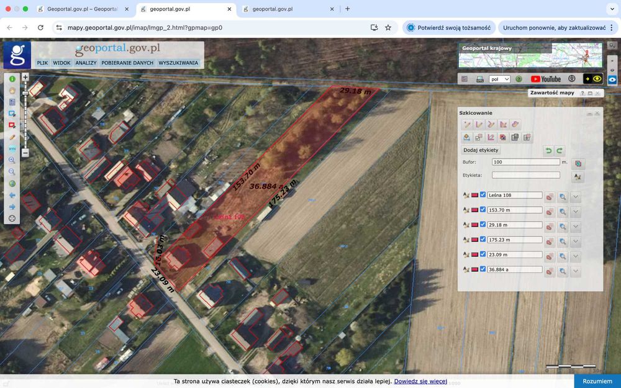Click the Potwierdź swoją tożsamość button
Viewport: 621px width, 388px height.
pyautogui.click(x=450, y=28)
